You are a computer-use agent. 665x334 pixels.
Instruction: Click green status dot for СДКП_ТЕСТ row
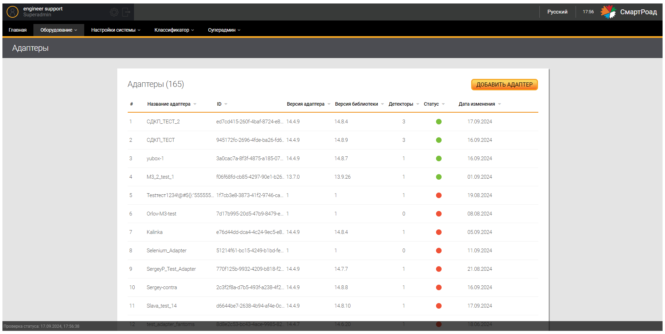pyautogui.click(x=439, y=140)
